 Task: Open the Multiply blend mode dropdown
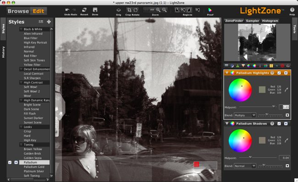point(245,115)
